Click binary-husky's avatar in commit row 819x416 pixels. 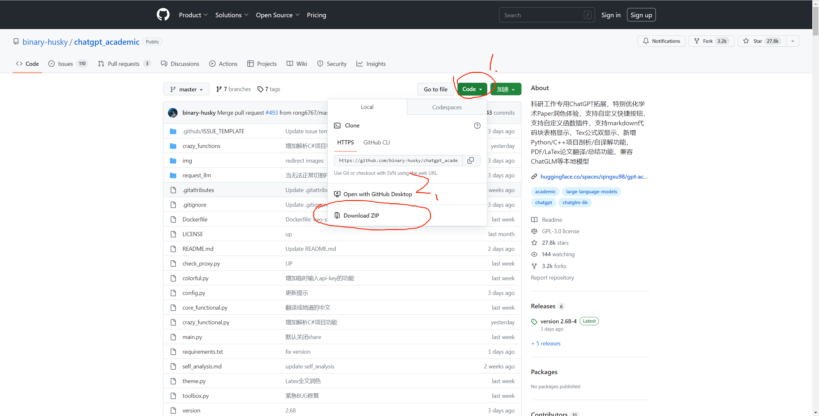click(x=173, y=113)
